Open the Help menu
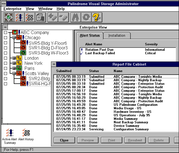179x153 pixels. point(61,9)
